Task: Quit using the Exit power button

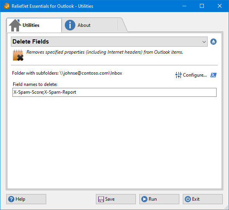Action: [203, 199]
